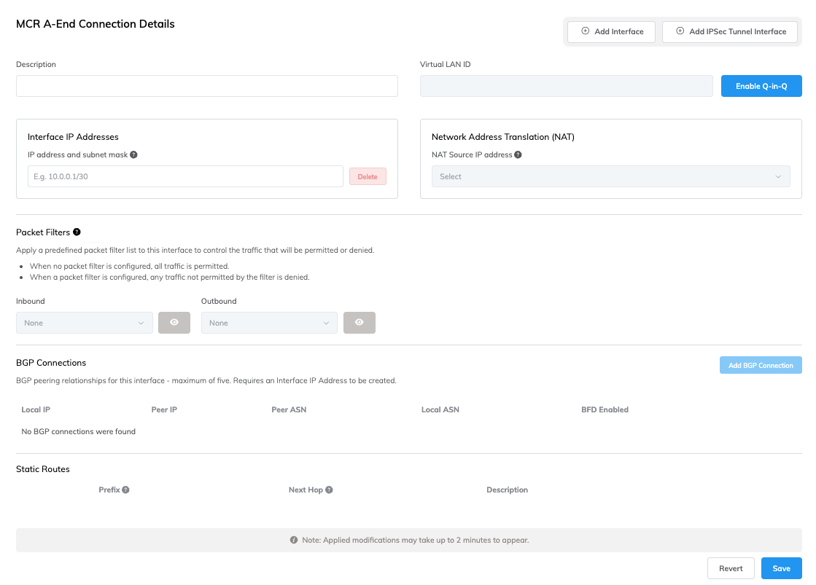Revert the changes
The height and width of the screenshot is (585, 816).
[731, 568]
